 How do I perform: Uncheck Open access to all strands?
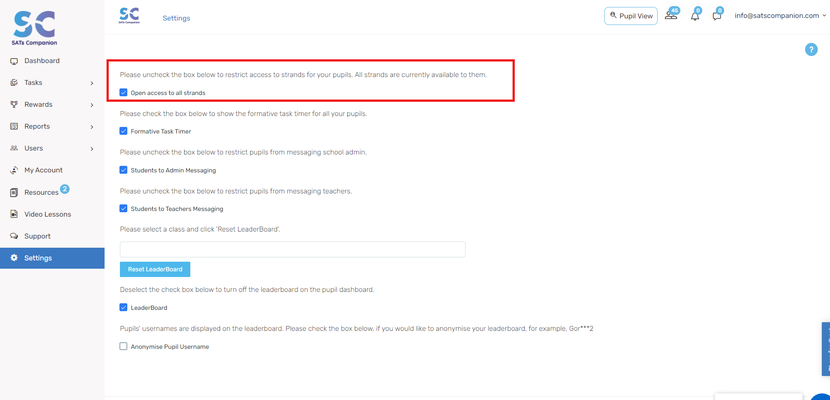123,92
